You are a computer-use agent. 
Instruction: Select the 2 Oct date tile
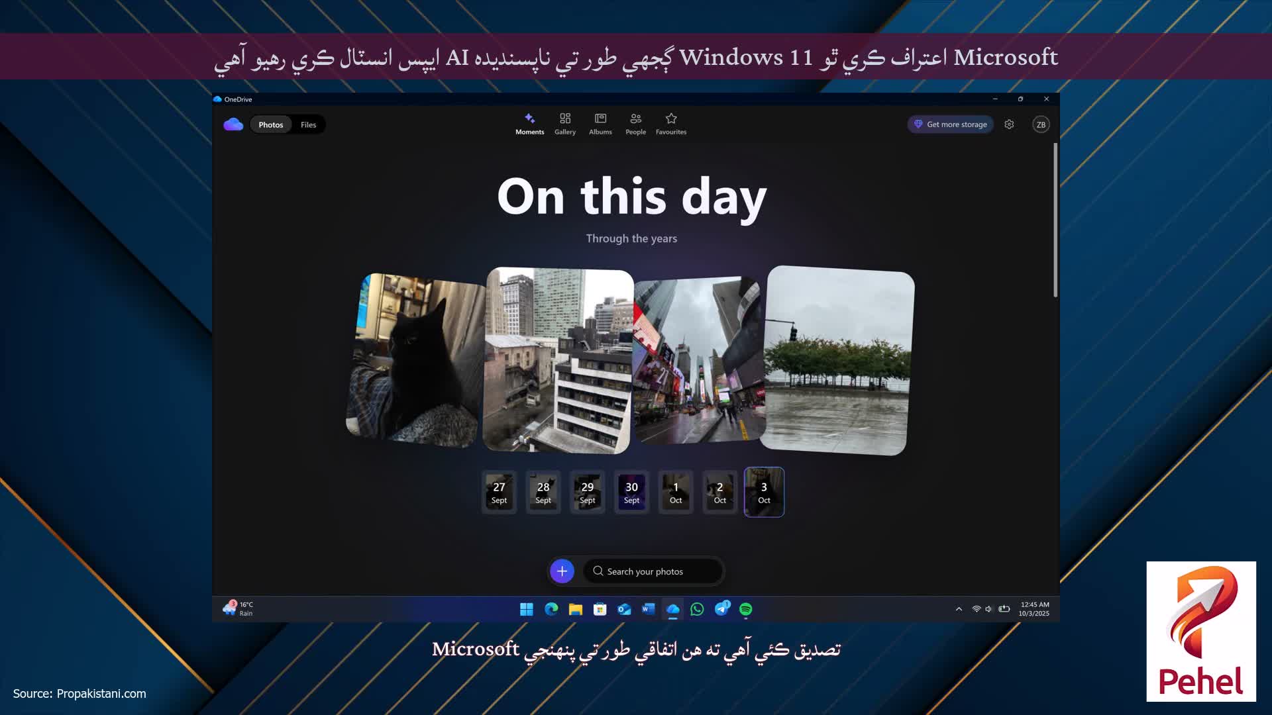720,492
